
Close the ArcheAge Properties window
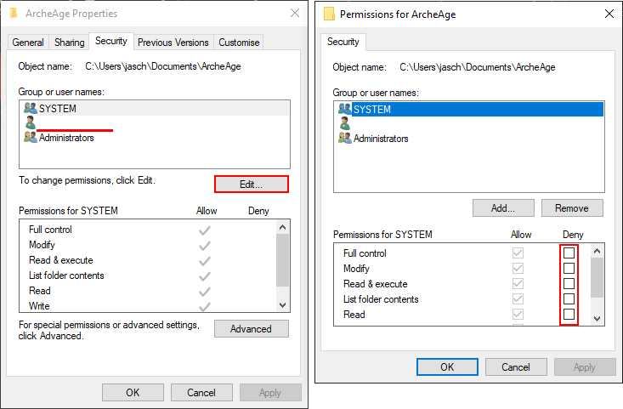(295, 13)
